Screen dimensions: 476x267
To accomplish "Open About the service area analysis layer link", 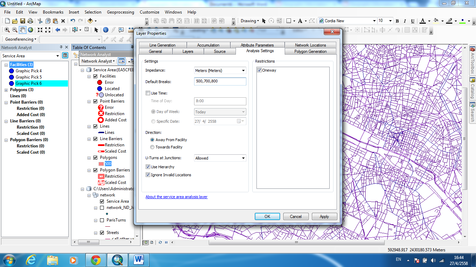I will pyautogui.click(x=176, y=197).
